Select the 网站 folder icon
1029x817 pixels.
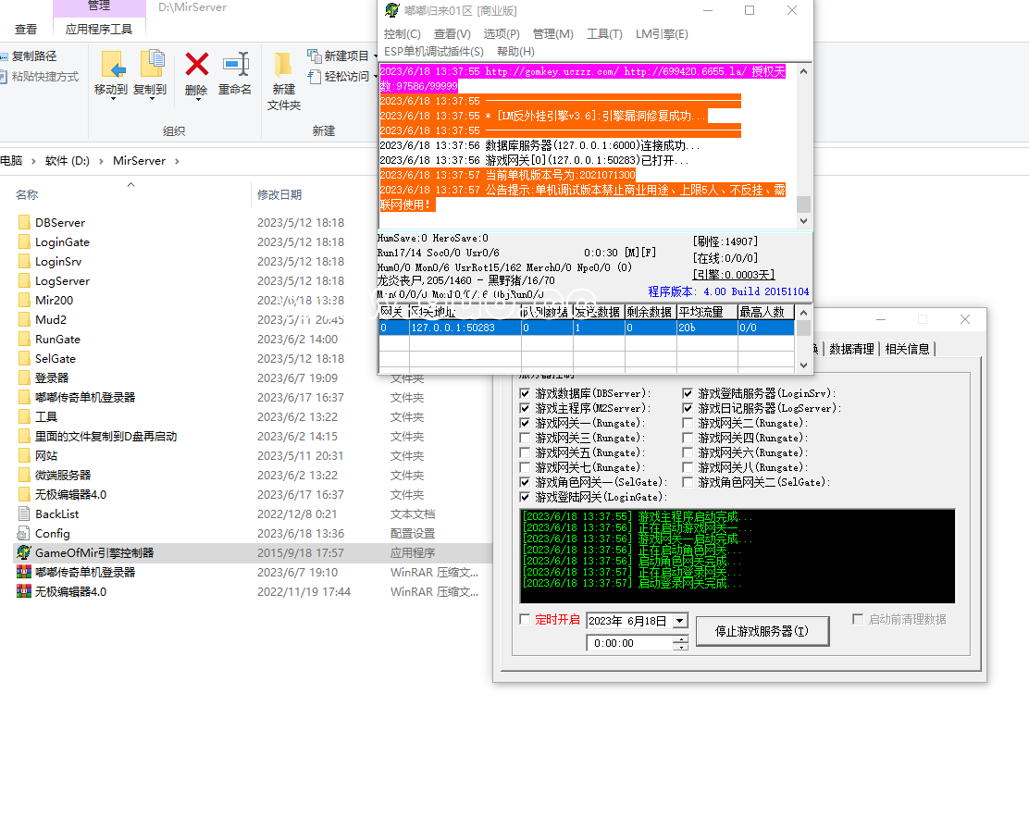(24, 455)
